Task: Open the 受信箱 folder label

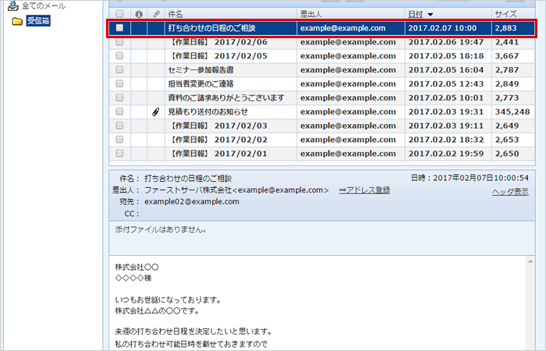Action: [x=38, y=21]
